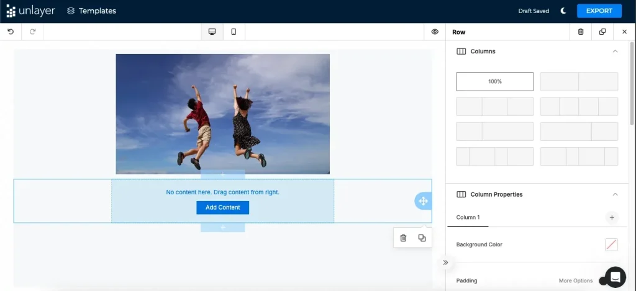
Task: Switch to desktop preview mode
Action: click(x=212, y=32)
